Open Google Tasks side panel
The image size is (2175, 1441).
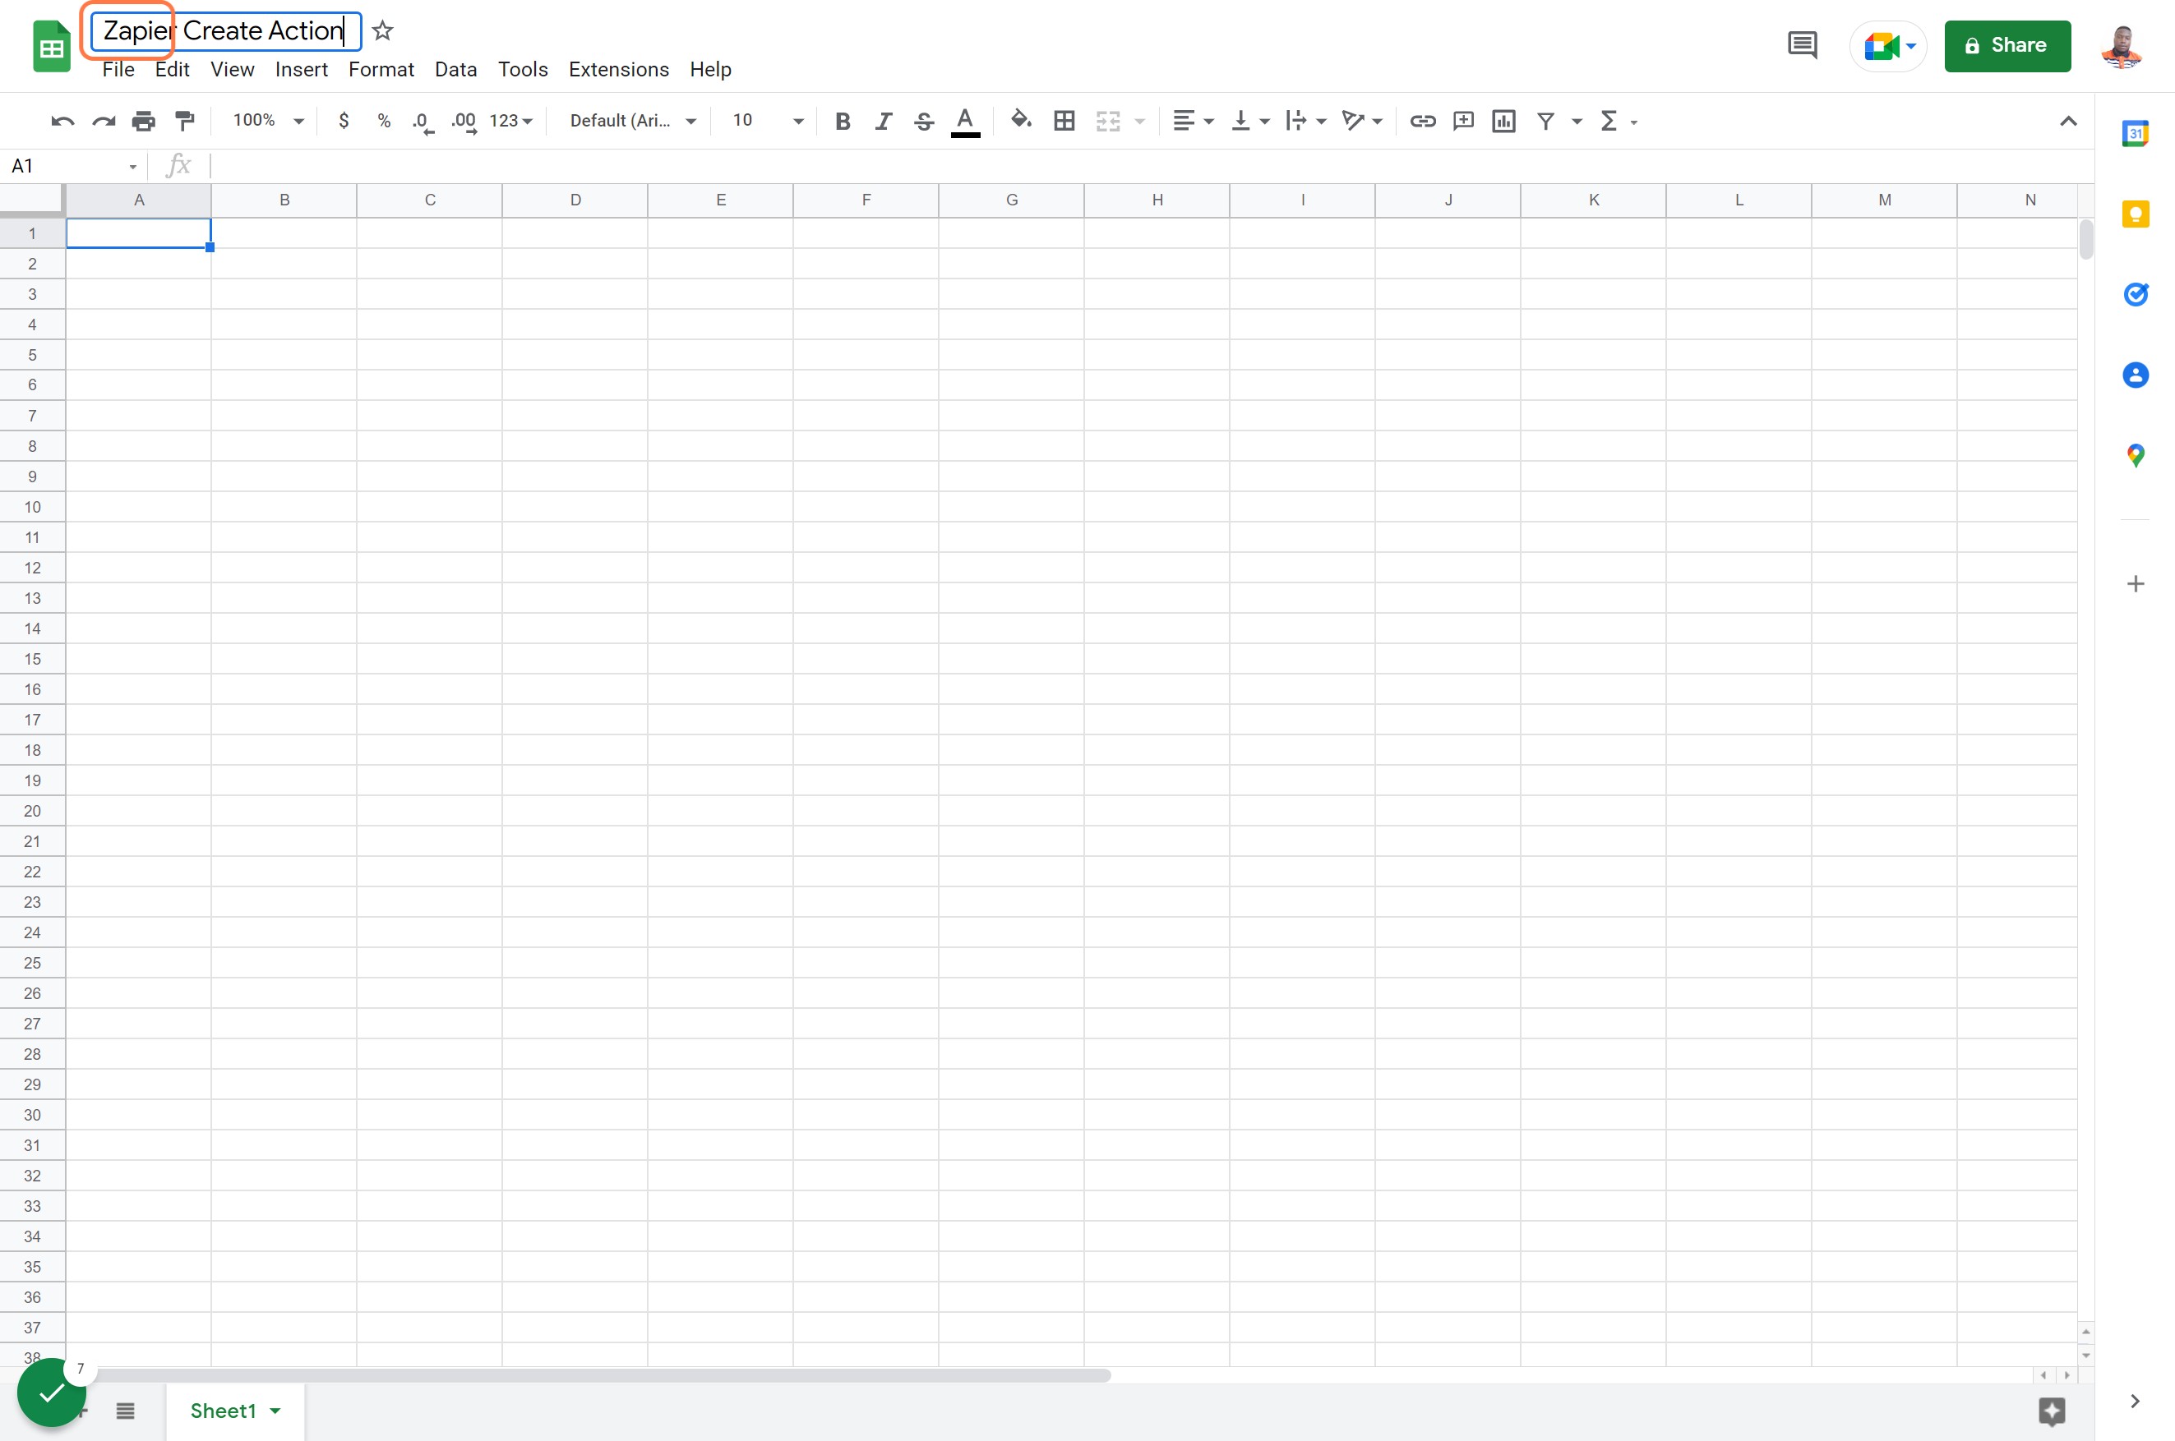2135,294
